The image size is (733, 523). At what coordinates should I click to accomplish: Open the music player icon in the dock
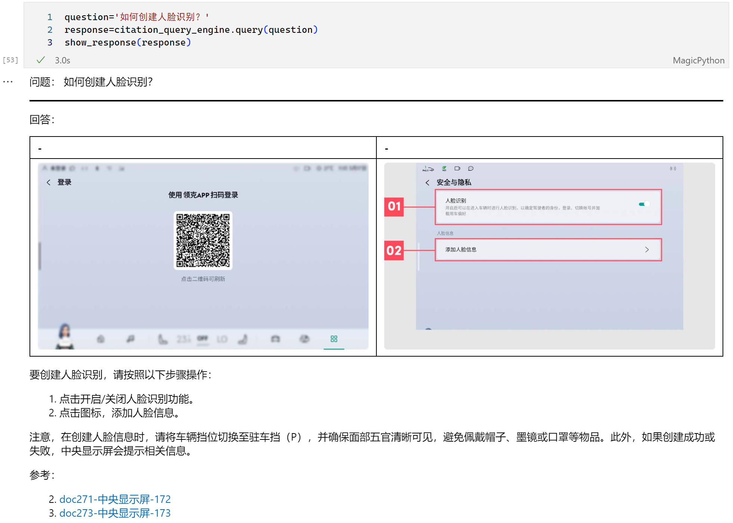coord(130,339)
